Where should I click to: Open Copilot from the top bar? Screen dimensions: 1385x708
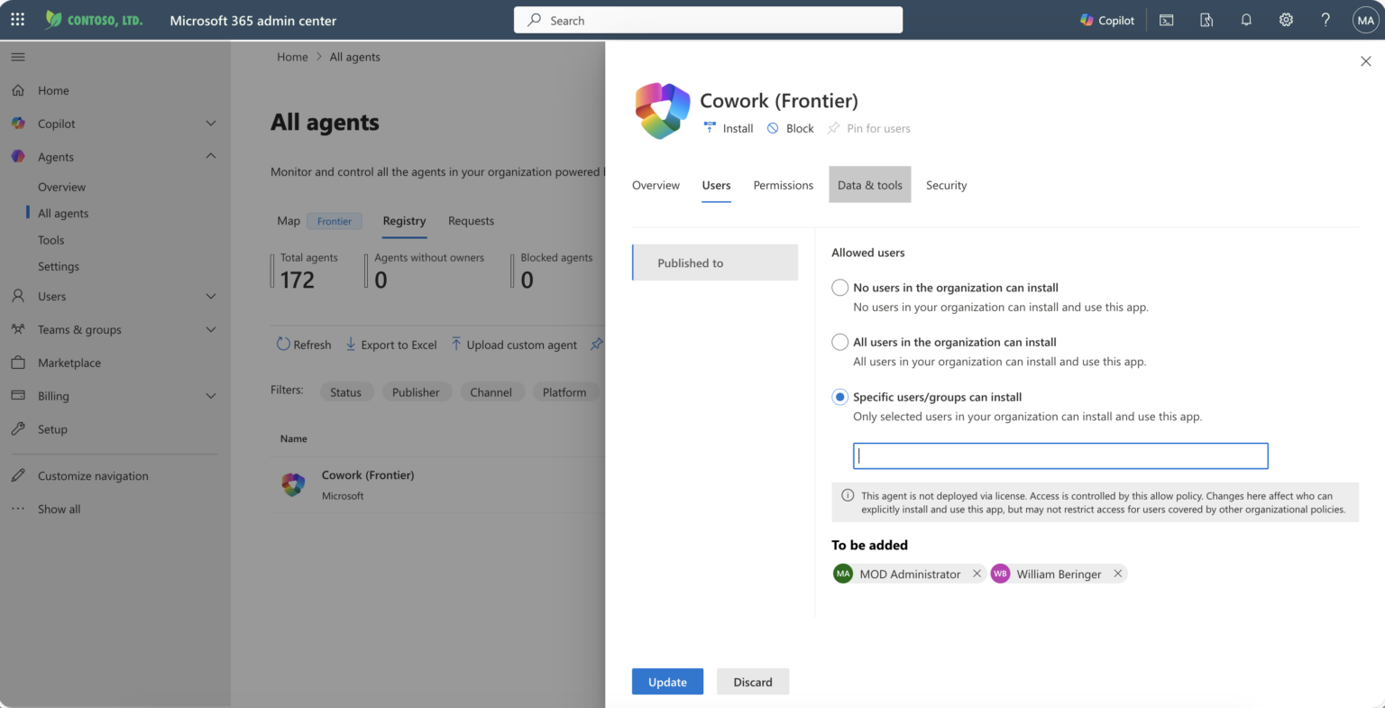[1107, 20]
